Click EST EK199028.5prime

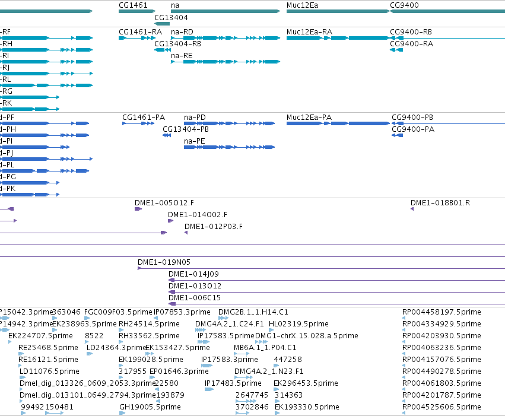[151, 360]
